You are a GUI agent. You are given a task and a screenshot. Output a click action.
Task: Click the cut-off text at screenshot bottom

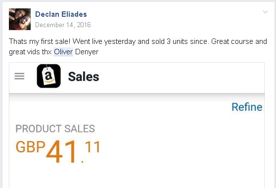tap(64, 187)
